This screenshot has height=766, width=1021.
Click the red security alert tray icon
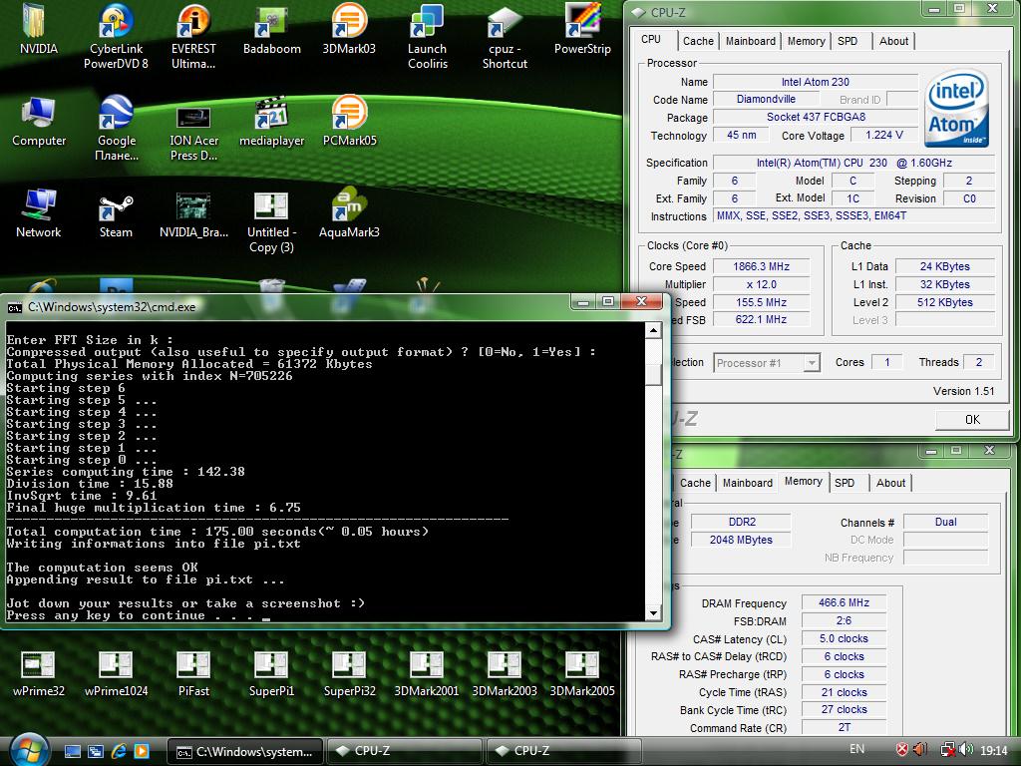(x=901, y=750)
